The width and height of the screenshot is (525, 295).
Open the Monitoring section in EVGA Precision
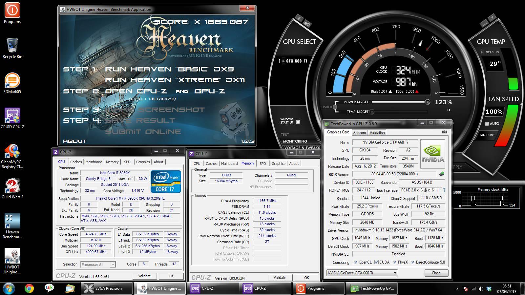(x=295, y=141)
